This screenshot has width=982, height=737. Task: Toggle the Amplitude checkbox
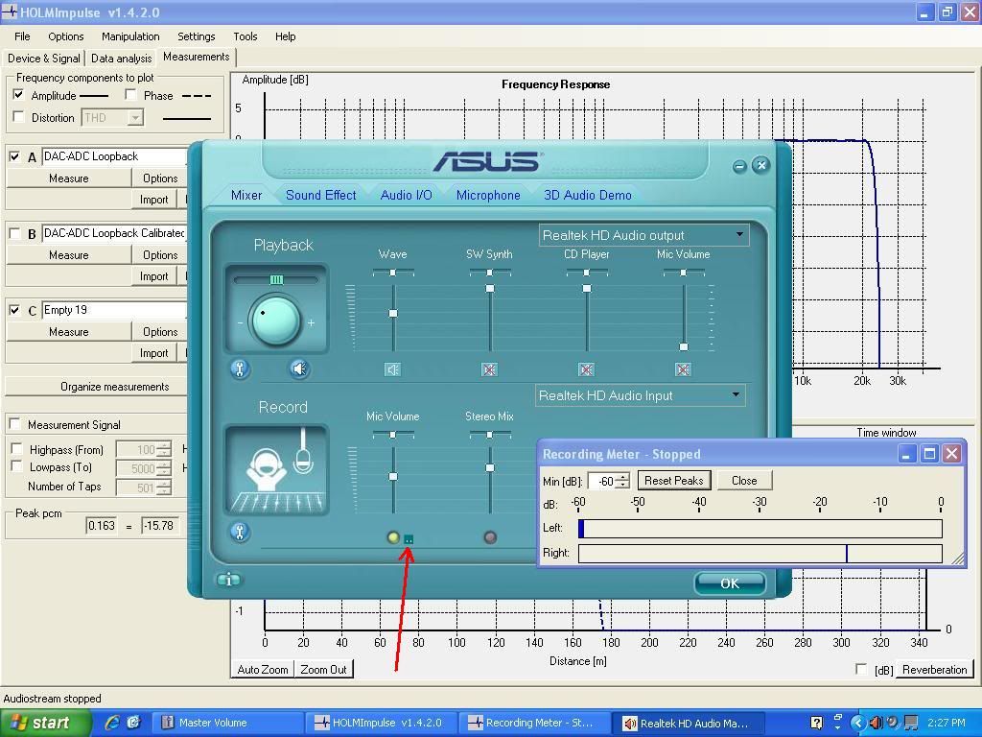[x=19, y=95]
